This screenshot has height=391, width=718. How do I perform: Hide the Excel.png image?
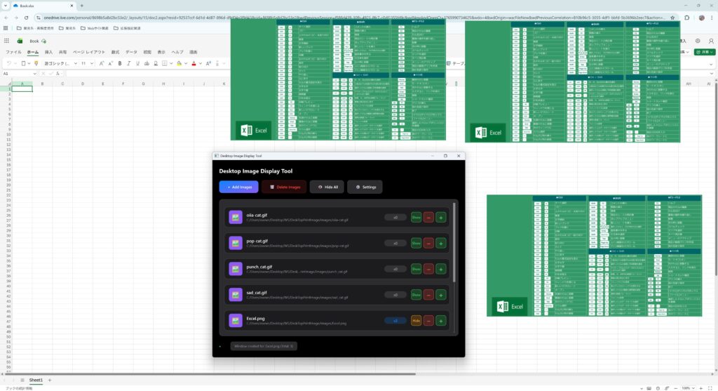[416, 320]
